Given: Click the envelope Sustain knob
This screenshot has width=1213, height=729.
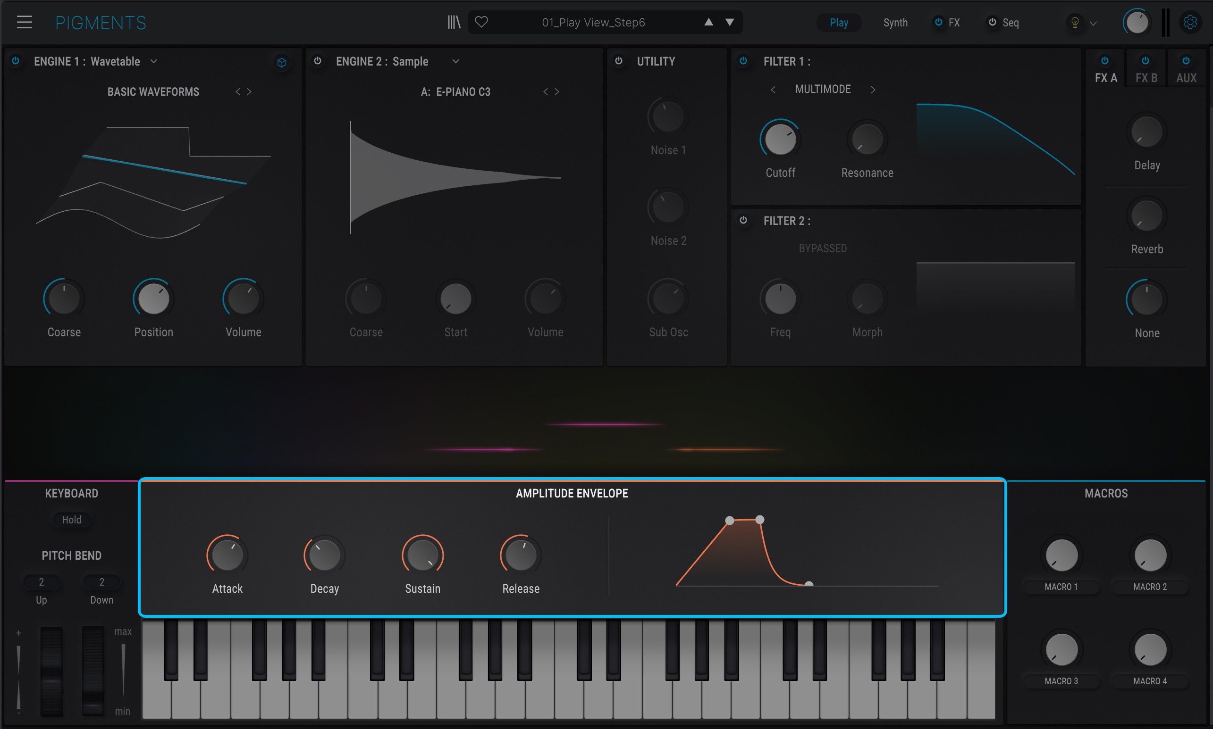Looking at the screenshot, I should click(423, 555).
